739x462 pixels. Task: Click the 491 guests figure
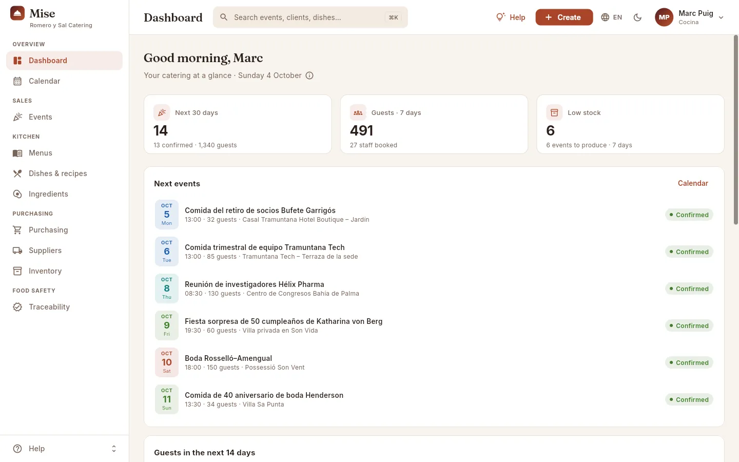362,130
